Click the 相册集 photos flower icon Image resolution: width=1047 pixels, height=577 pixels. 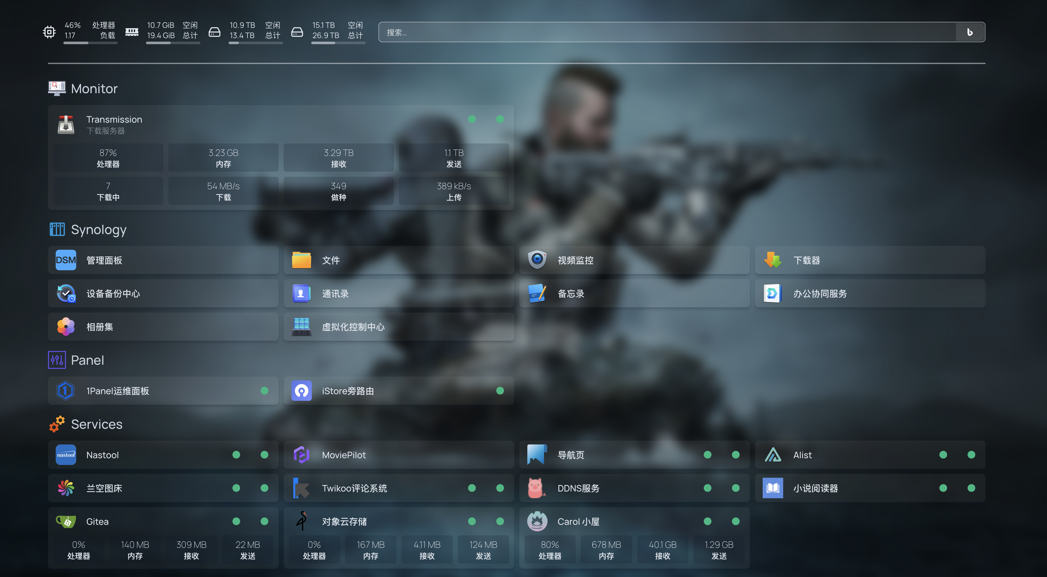pyautogui.click(x=65, y=327)
